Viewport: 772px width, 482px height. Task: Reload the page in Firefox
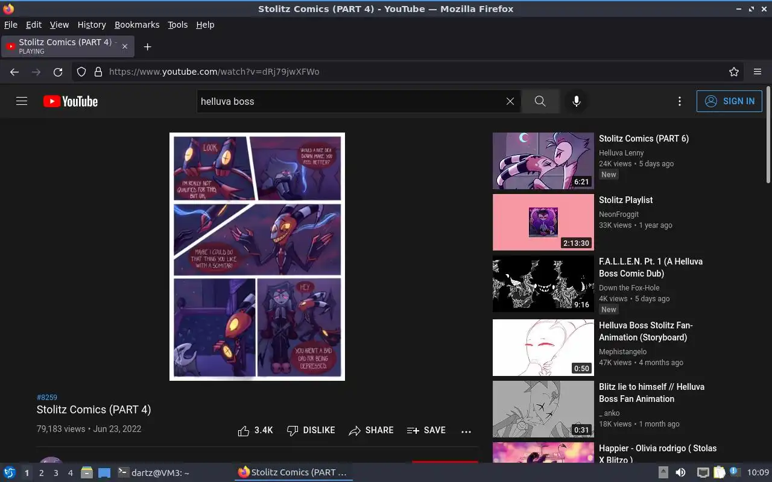58,72
